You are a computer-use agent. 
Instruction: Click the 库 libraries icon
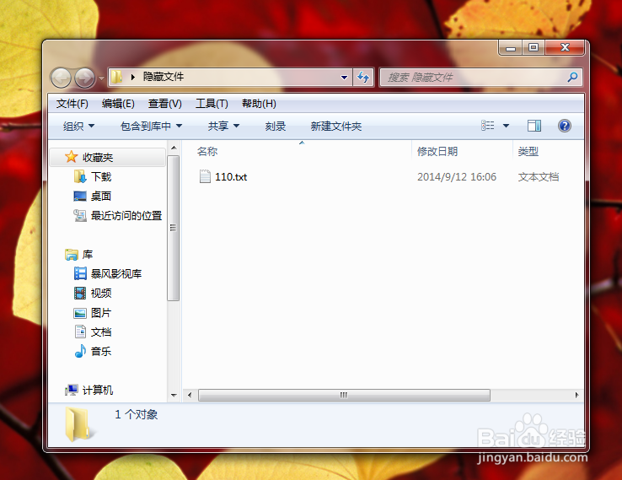click(x=72, y=255)
